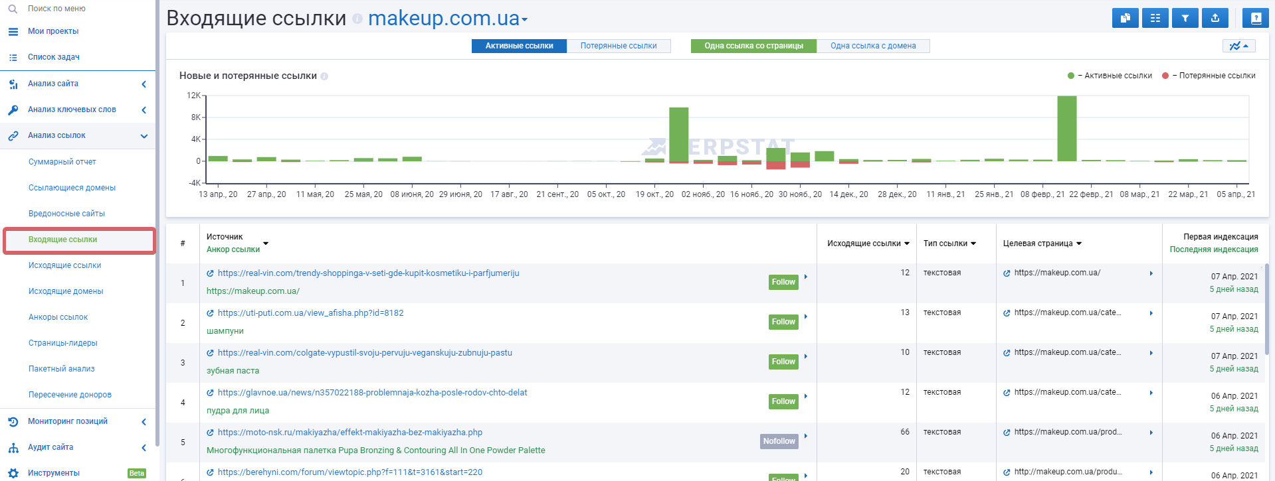Viewport: 1275px width, 481px height.
Task: Open the column settings list icon
Action: (x=1155, y=19)
